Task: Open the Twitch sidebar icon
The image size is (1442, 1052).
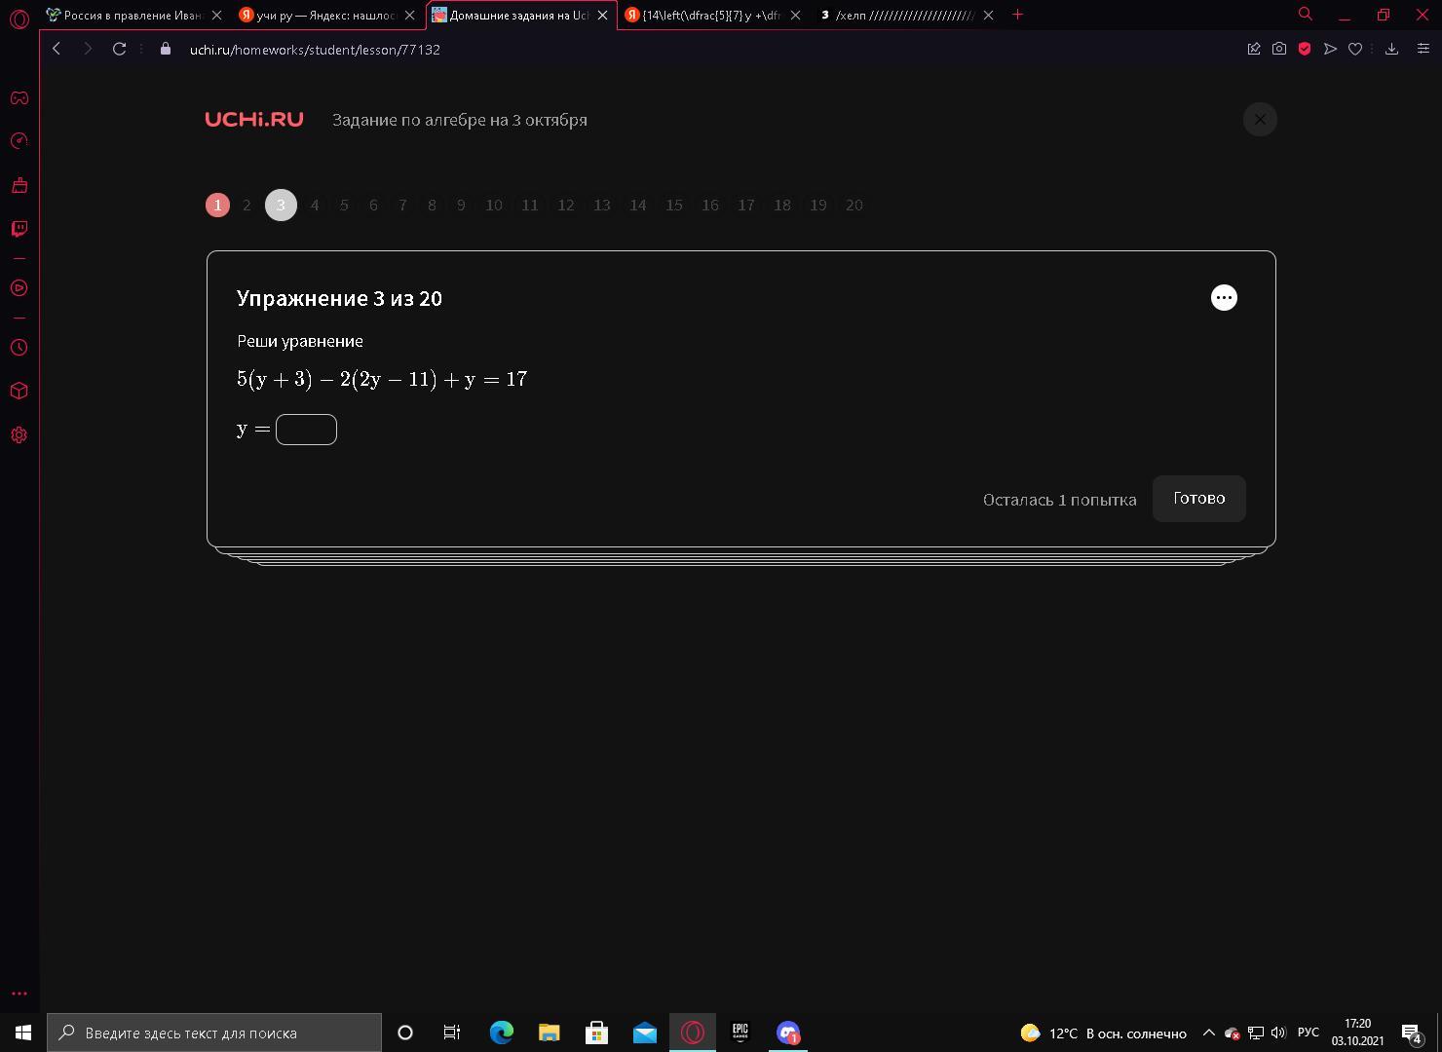Action: point(19,229)
